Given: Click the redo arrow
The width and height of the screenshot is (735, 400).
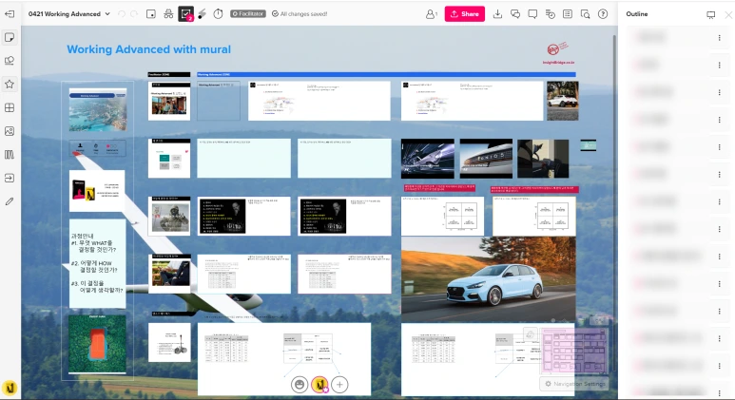Looking at the screenshot, I should coord(134,14).
